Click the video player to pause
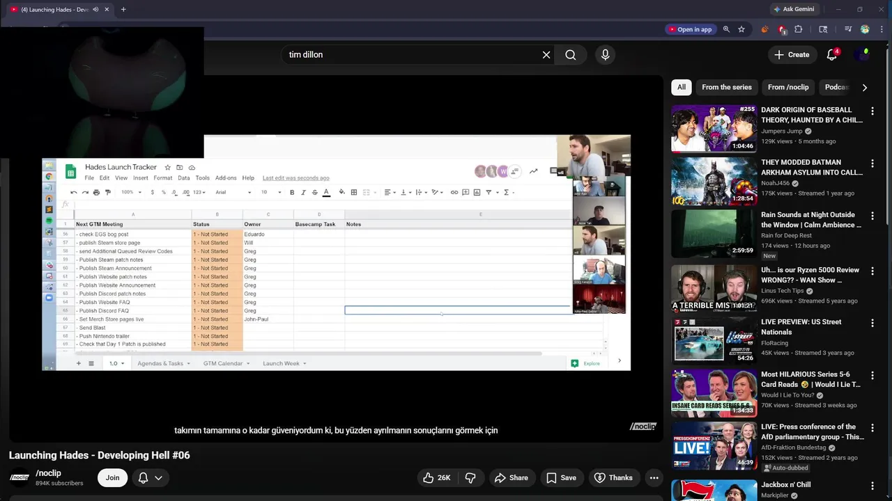This screenshot has width=892, height=501. pos(336,257)
